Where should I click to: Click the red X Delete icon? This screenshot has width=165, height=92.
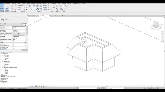tap(48, 10)
